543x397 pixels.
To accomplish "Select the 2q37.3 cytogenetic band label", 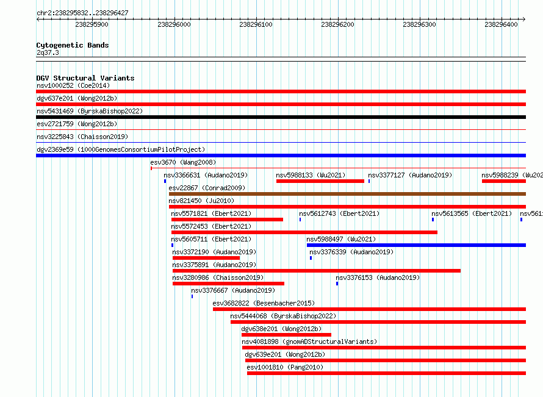I will click(x=48, y=52).
